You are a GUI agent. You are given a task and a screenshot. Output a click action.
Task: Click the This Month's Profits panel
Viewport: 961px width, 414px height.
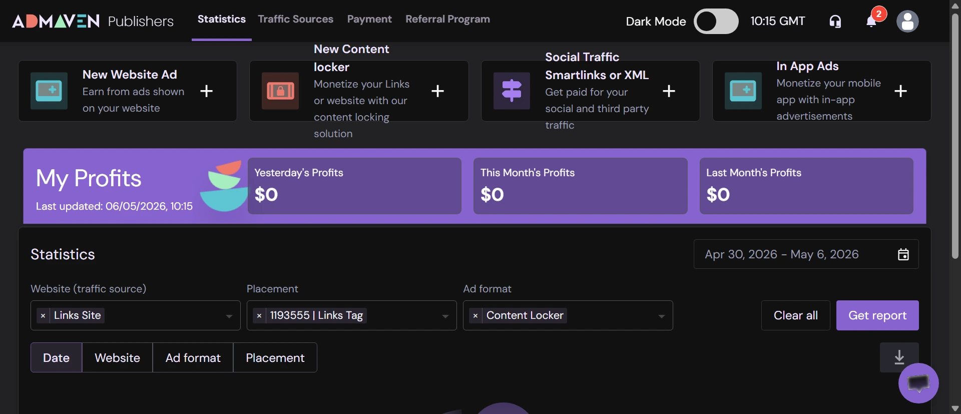[581, 186]
